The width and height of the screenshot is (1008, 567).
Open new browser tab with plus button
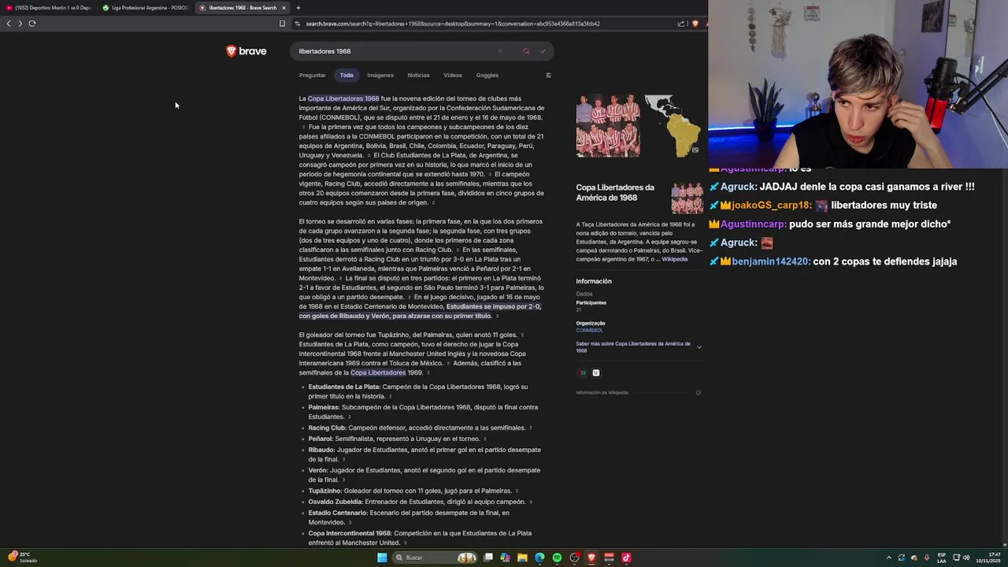[x=298, y=8]
